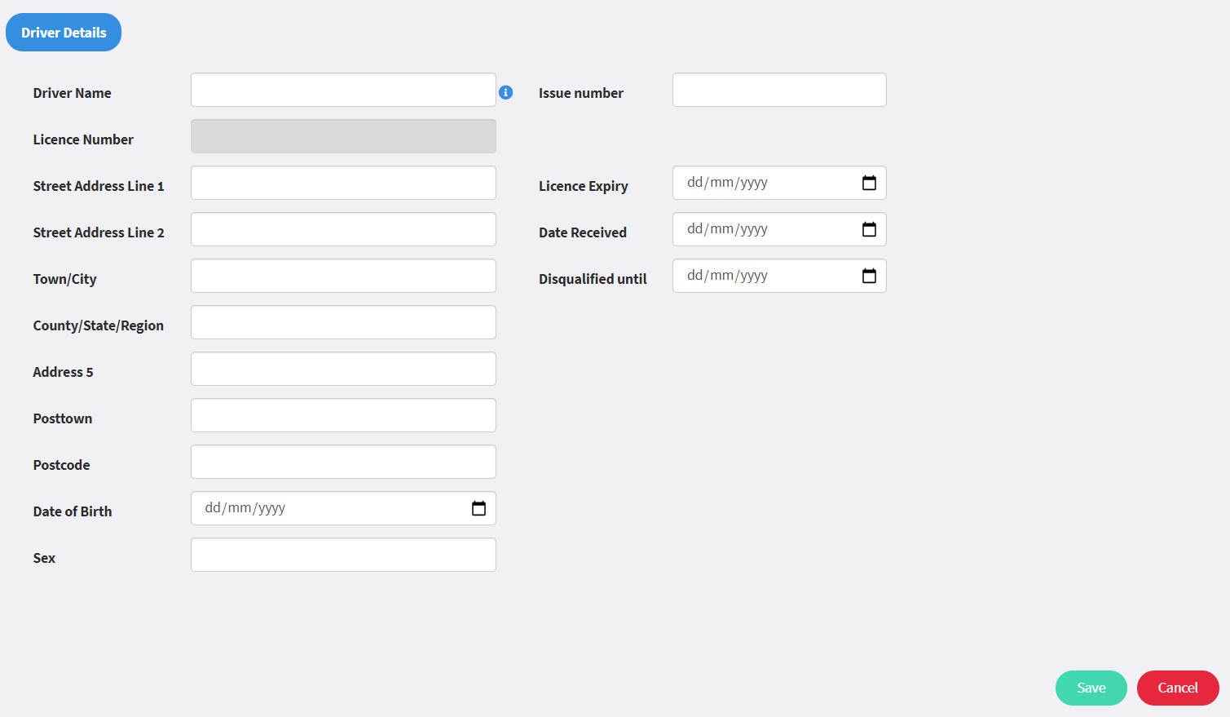Screen dimensions: 1230x717
Task: Click the Postcode label text
Action: point(61,465)
